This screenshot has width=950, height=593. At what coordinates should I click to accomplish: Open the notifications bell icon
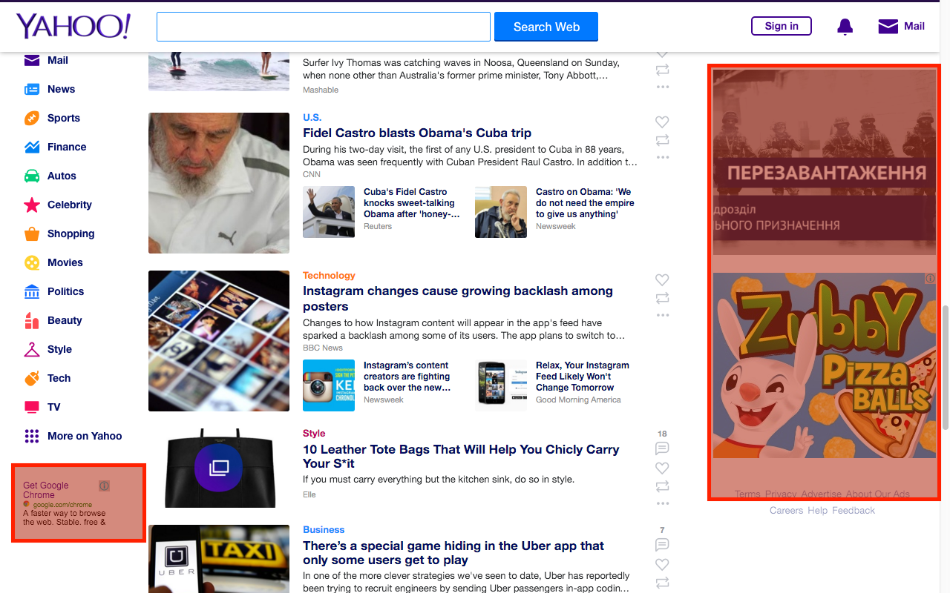tap(845, 27)
